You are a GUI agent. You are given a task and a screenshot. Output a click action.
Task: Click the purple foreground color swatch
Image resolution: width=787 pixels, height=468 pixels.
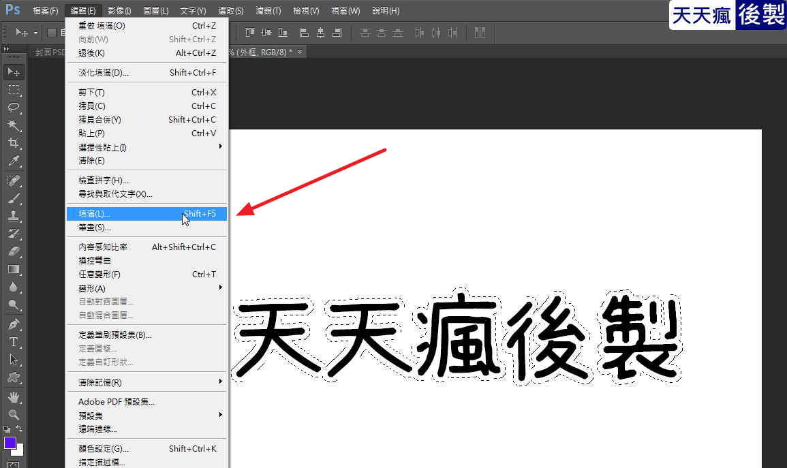pos(10,443)
